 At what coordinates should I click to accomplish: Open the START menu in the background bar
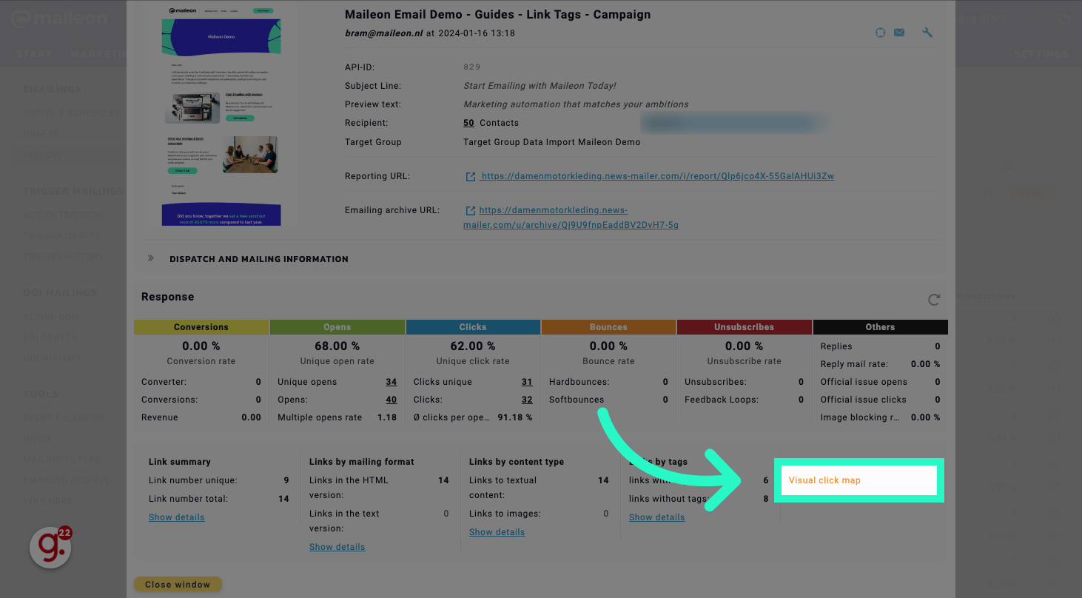coord(34,54)
